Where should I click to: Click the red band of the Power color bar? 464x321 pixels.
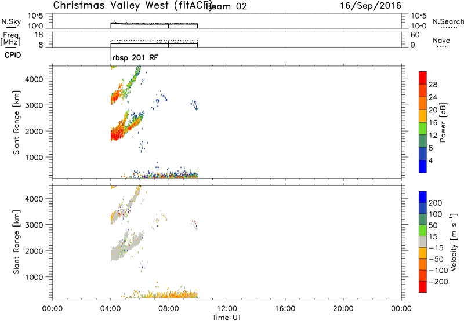423,78
